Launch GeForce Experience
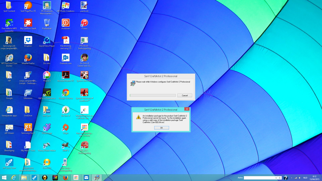This screenshot has height=181, width=322. coord(47,94)
